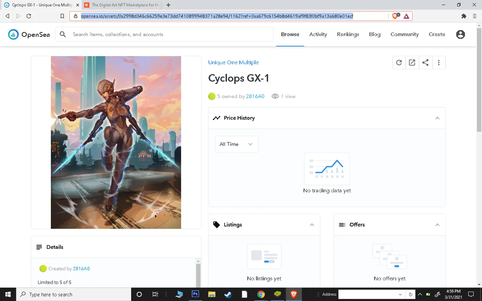Click the taskbar Address input box
The width and height of the screenshot is (482, 301).
point(368,294)
